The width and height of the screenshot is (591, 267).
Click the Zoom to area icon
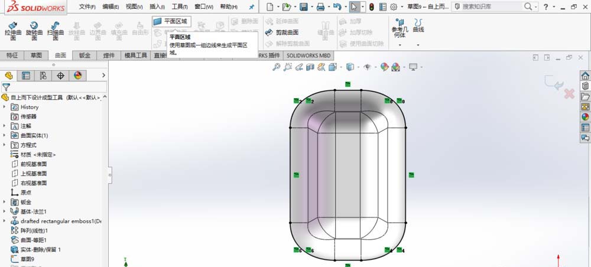[288, 67]
